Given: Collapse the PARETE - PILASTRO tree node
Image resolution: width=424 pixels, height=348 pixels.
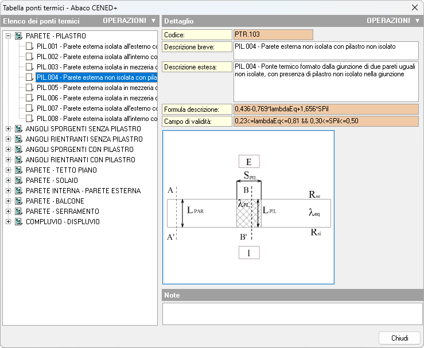Looking at the screenshot, I should click(9, 36).
